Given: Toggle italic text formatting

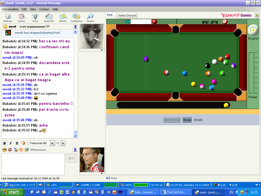Looking at the screenshot, I should click(11, 143).
